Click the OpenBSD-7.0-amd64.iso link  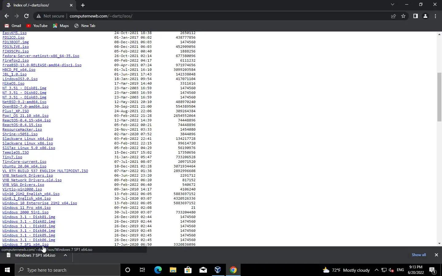(x=25, y=106)
